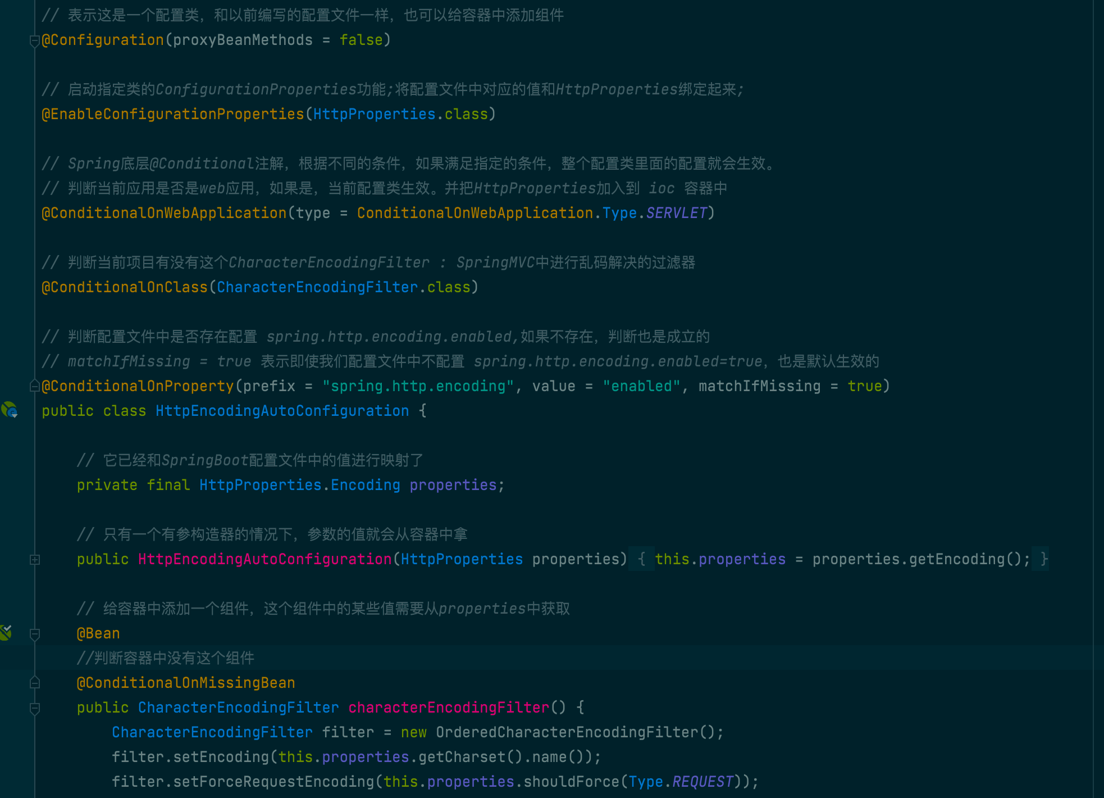This screenshot has height=798, width=1104.
Task: Click the Spring bean gutter icon beside @Bean
Action: (x=6, y=633)
